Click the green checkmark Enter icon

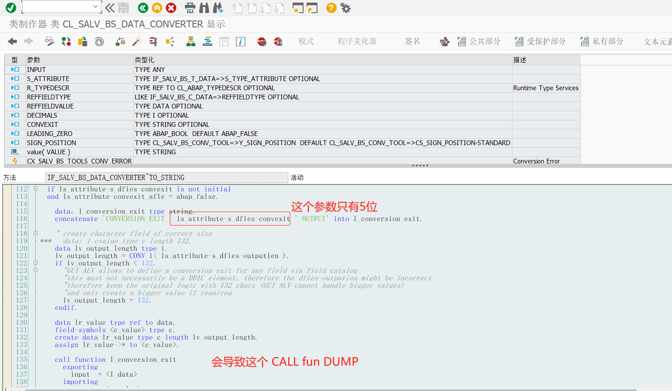click(11, 7)
